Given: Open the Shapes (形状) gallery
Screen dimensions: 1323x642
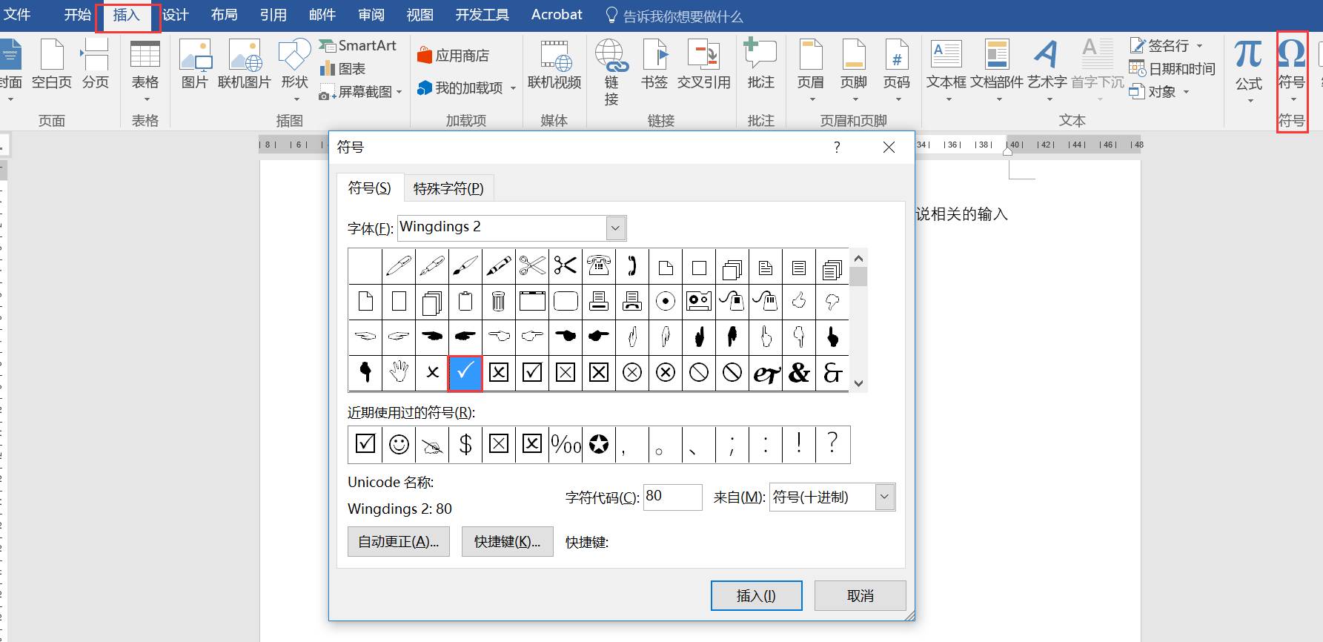Looking at the screenshot, I should pyautogui.click(x=294, y=71).
